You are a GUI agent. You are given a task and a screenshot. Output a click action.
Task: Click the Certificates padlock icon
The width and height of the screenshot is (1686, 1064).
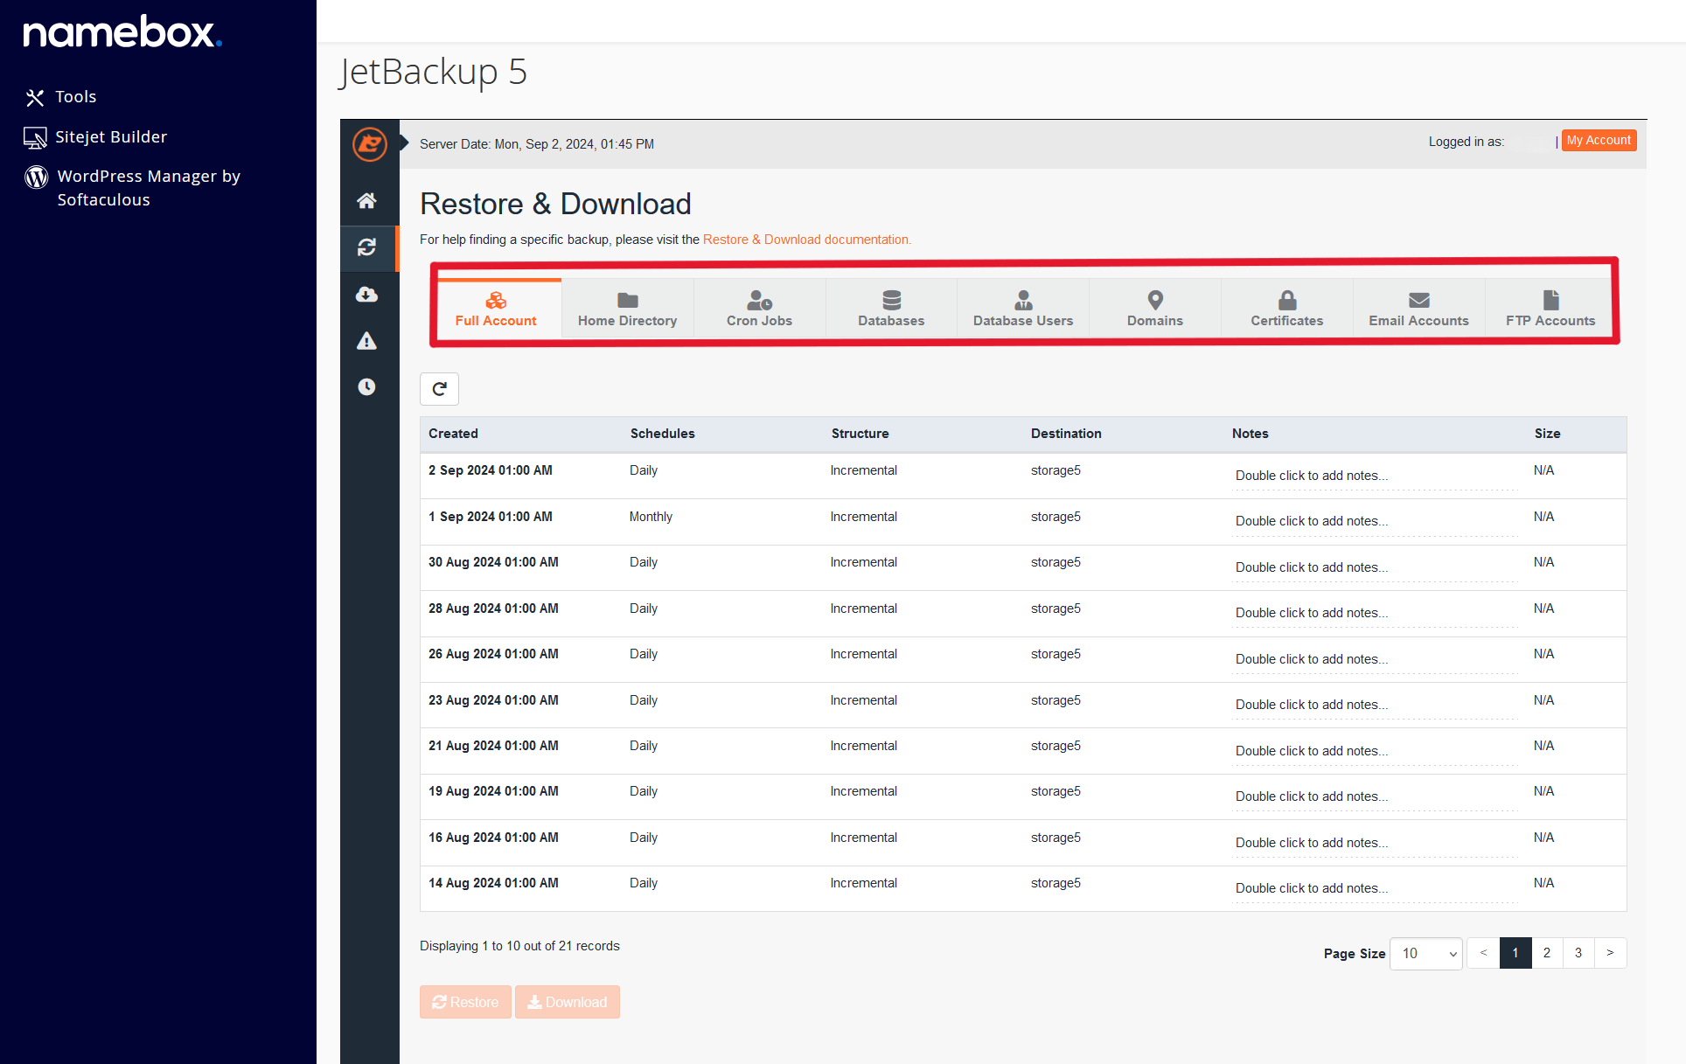coord(1287,300)
